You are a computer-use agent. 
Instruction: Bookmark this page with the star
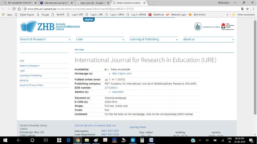point(247,9)
